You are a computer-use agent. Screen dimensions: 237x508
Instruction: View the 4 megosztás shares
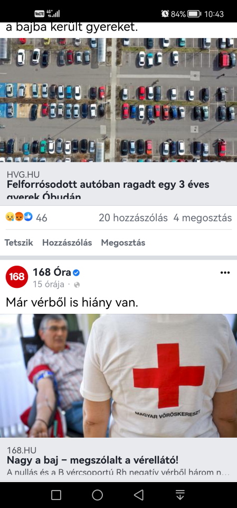click(x=203, y=217)
